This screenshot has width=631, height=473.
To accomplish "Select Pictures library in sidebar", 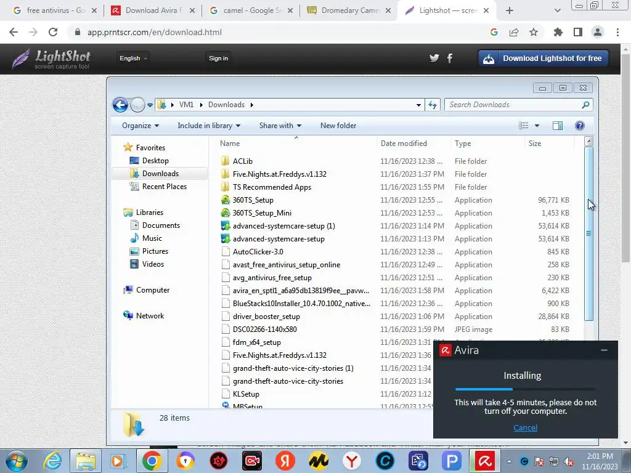I will coord(155,251).
